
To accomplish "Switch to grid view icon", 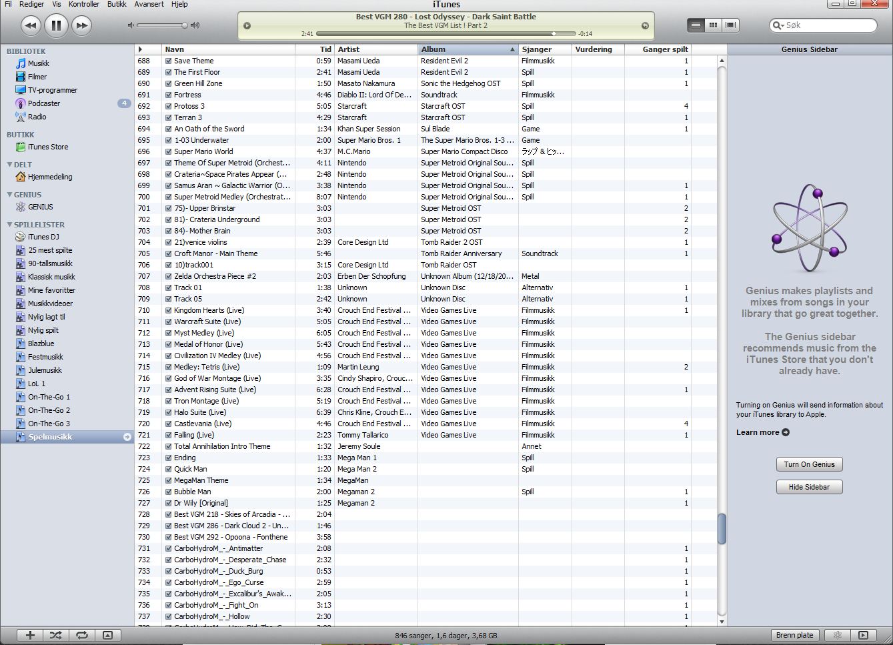I will pos(713,25).
